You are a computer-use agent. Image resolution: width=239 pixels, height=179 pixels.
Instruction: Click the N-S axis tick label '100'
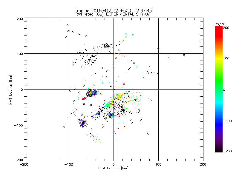coord(20,54)
